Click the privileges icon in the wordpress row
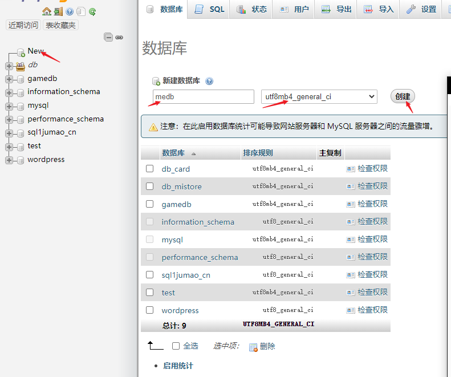Viewport: 451px width, 377px height. [351, 310]
